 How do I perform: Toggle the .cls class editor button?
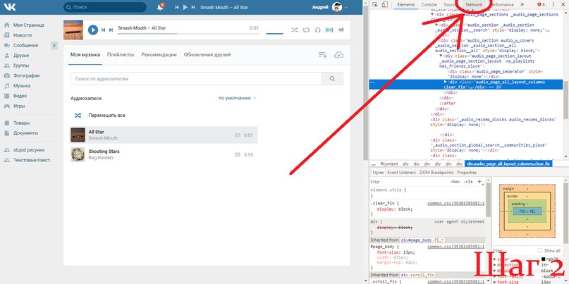pyautogui.click(x=469, y=182)
